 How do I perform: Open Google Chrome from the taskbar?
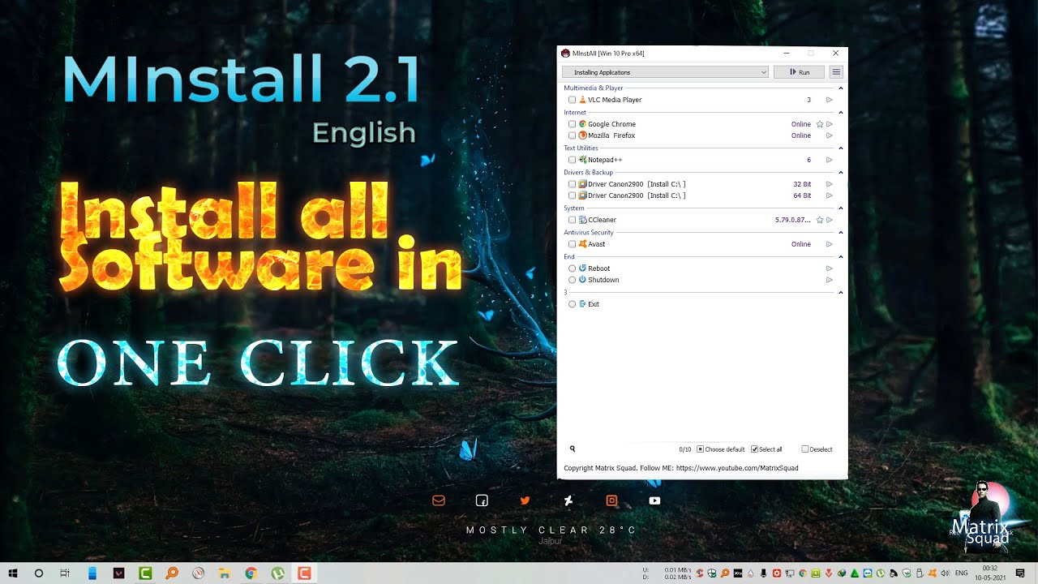pos(251,573)
